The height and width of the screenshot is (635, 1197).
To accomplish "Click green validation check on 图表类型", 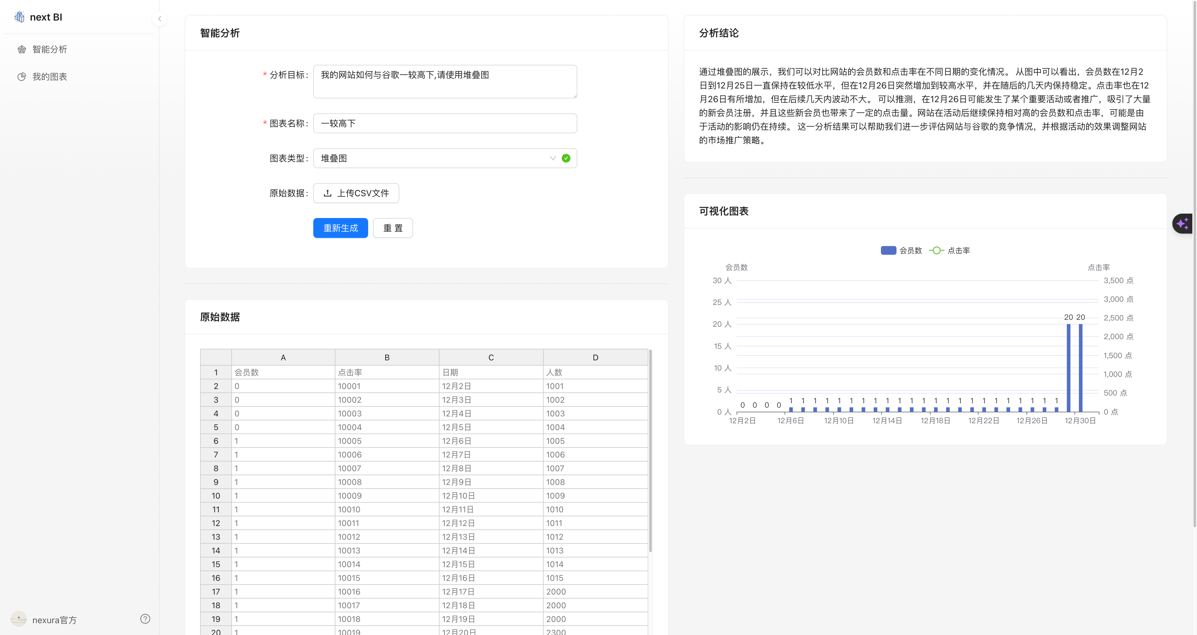I will pos(565,158).
